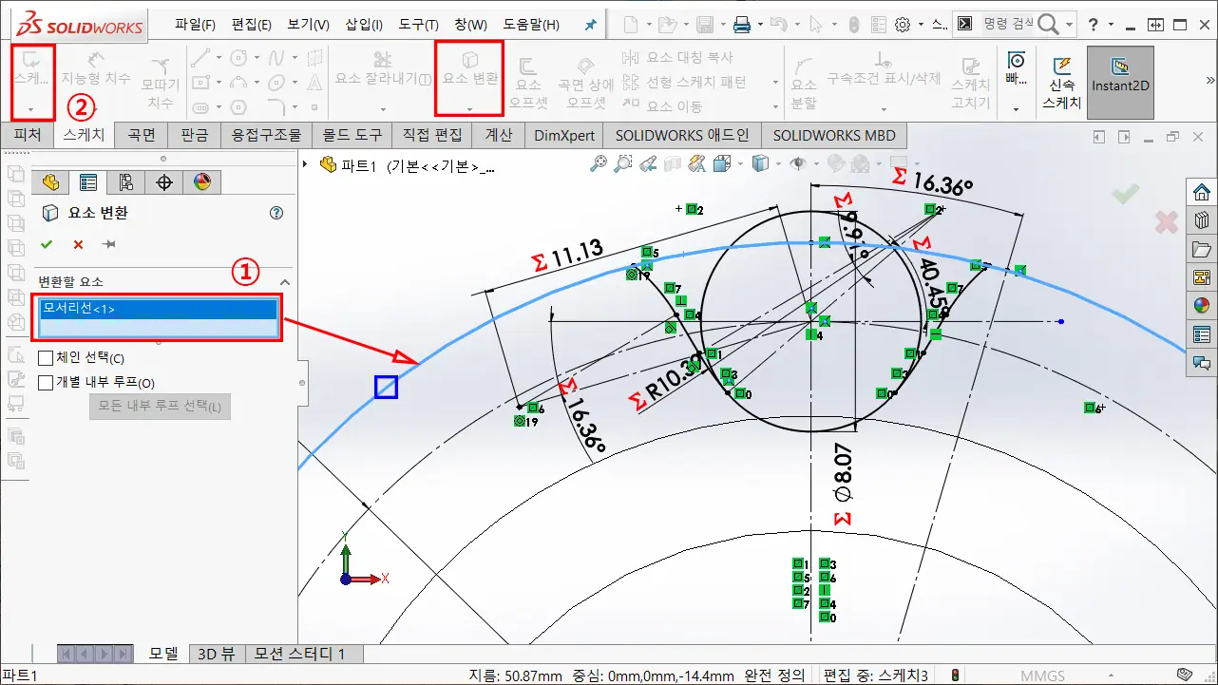Open Appearances color ball in task pane
The height and width of the screenshot is (685, 1218).
[x=1202, y=306]
